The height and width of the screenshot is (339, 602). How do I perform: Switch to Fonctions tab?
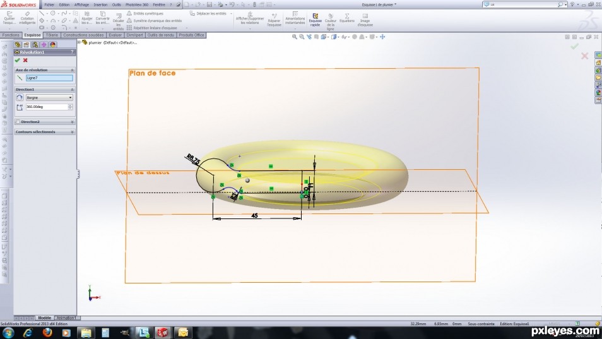11,35
